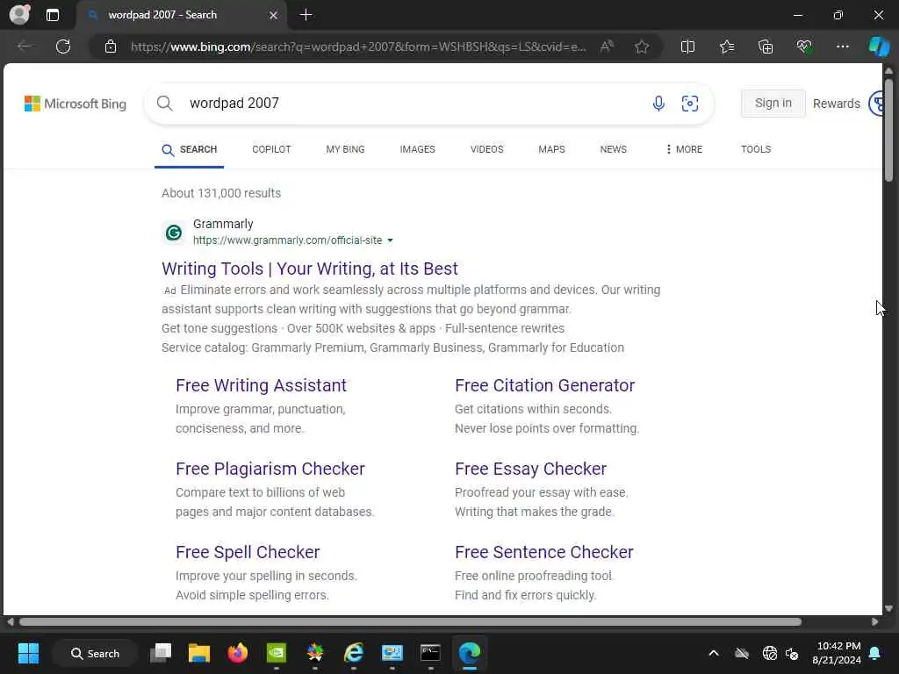Open the Edge profile avatar

point(19,14)
